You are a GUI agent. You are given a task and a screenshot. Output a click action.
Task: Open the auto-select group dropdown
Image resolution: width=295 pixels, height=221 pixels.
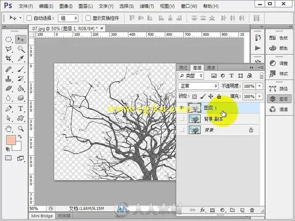(x=69, y=18)
